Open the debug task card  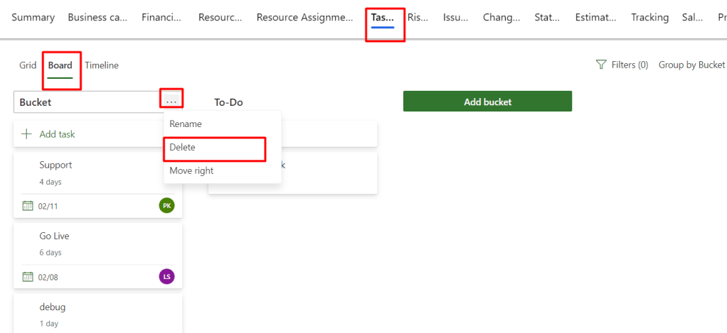click(x=97, y=313)
